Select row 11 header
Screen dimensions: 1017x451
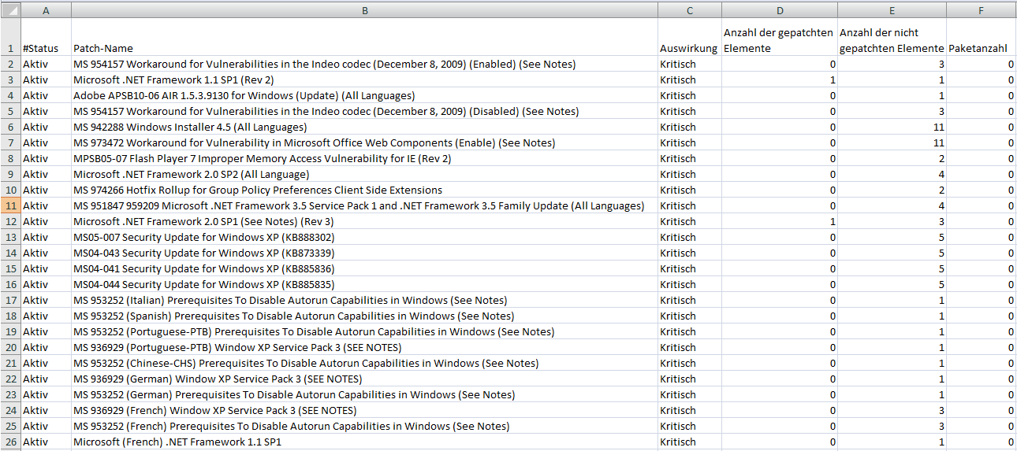pyautogui.click(x=10, y=205)
